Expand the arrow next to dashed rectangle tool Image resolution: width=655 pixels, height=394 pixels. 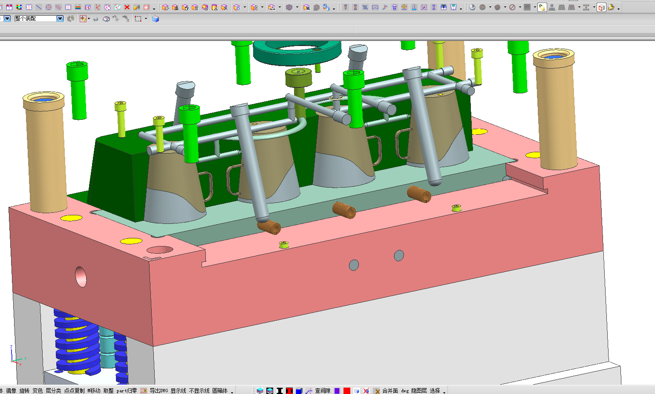click(x=146, y=19)
